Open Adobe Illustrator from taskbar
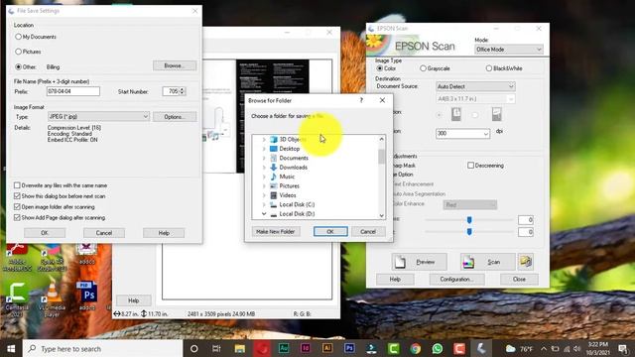 click(x=327, y=348)
